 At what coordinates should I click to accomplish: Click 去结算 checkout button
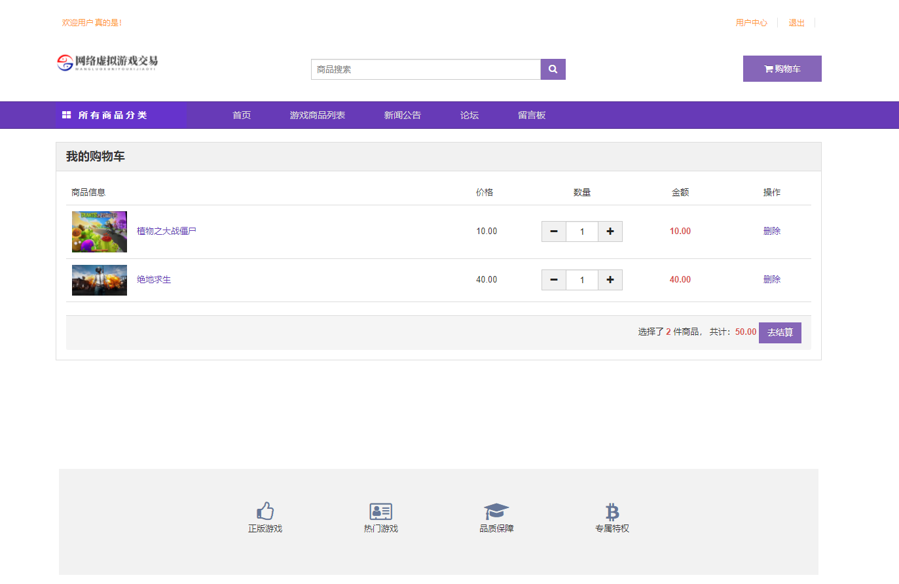780,332
